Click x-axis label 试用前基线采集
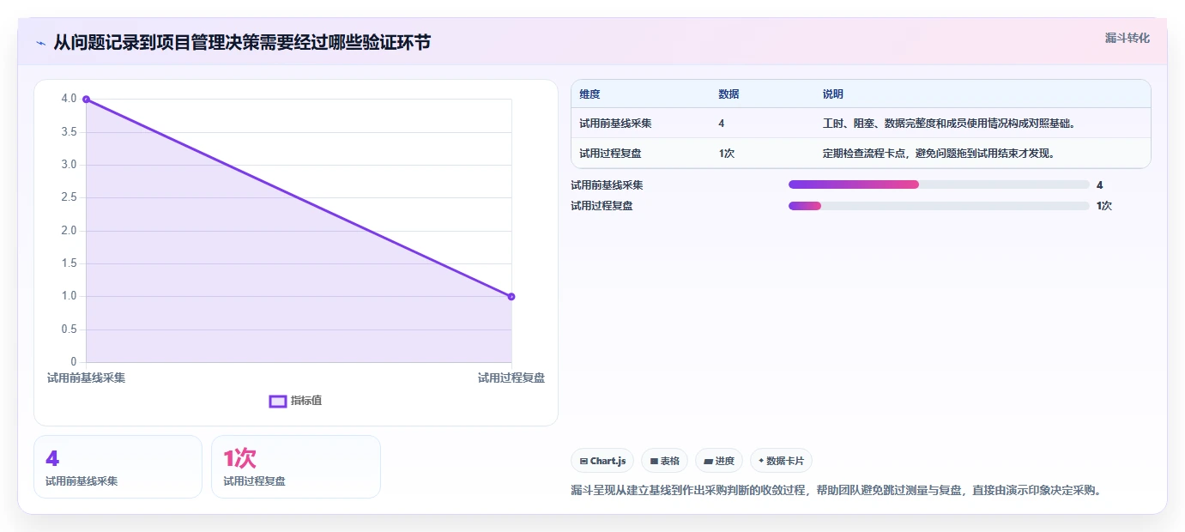This screenshot has height=532, width=1185. 86,378
